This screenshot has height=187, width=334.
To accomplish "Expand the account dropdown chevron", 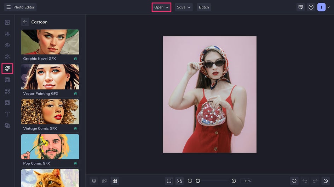I will [329, 7].
